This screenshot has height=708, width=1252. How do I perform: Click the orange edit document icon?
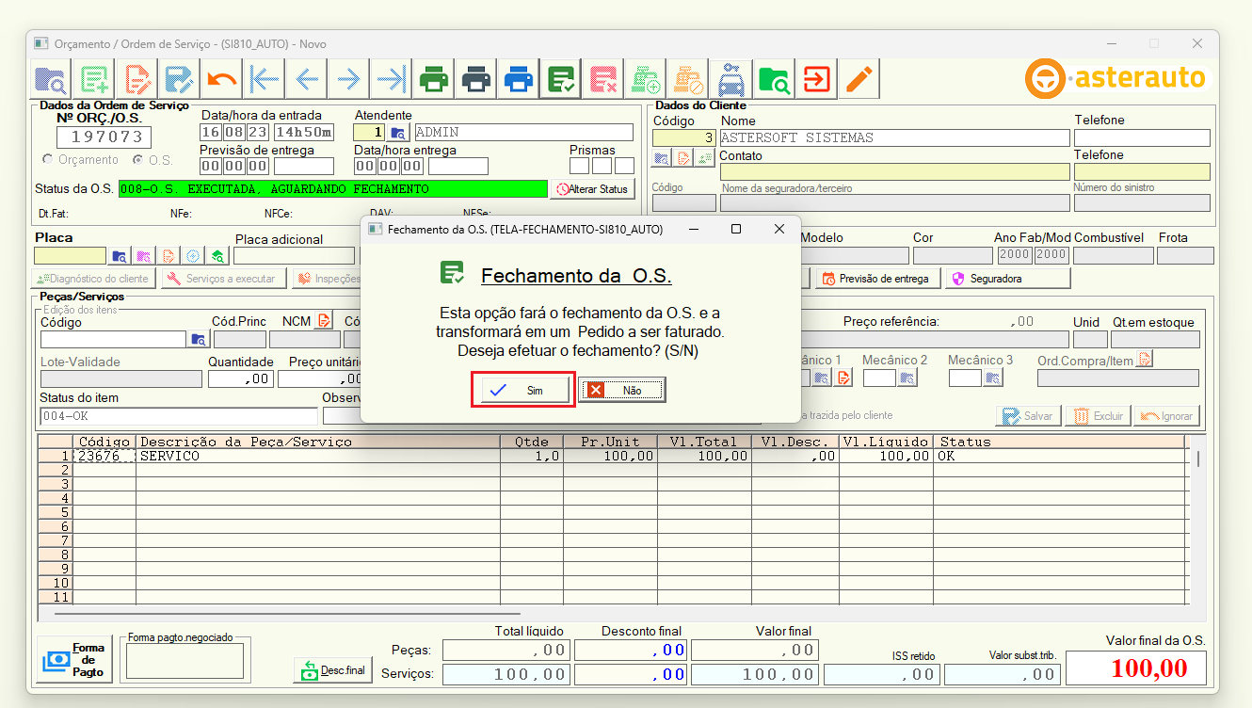tap(136, 79)
